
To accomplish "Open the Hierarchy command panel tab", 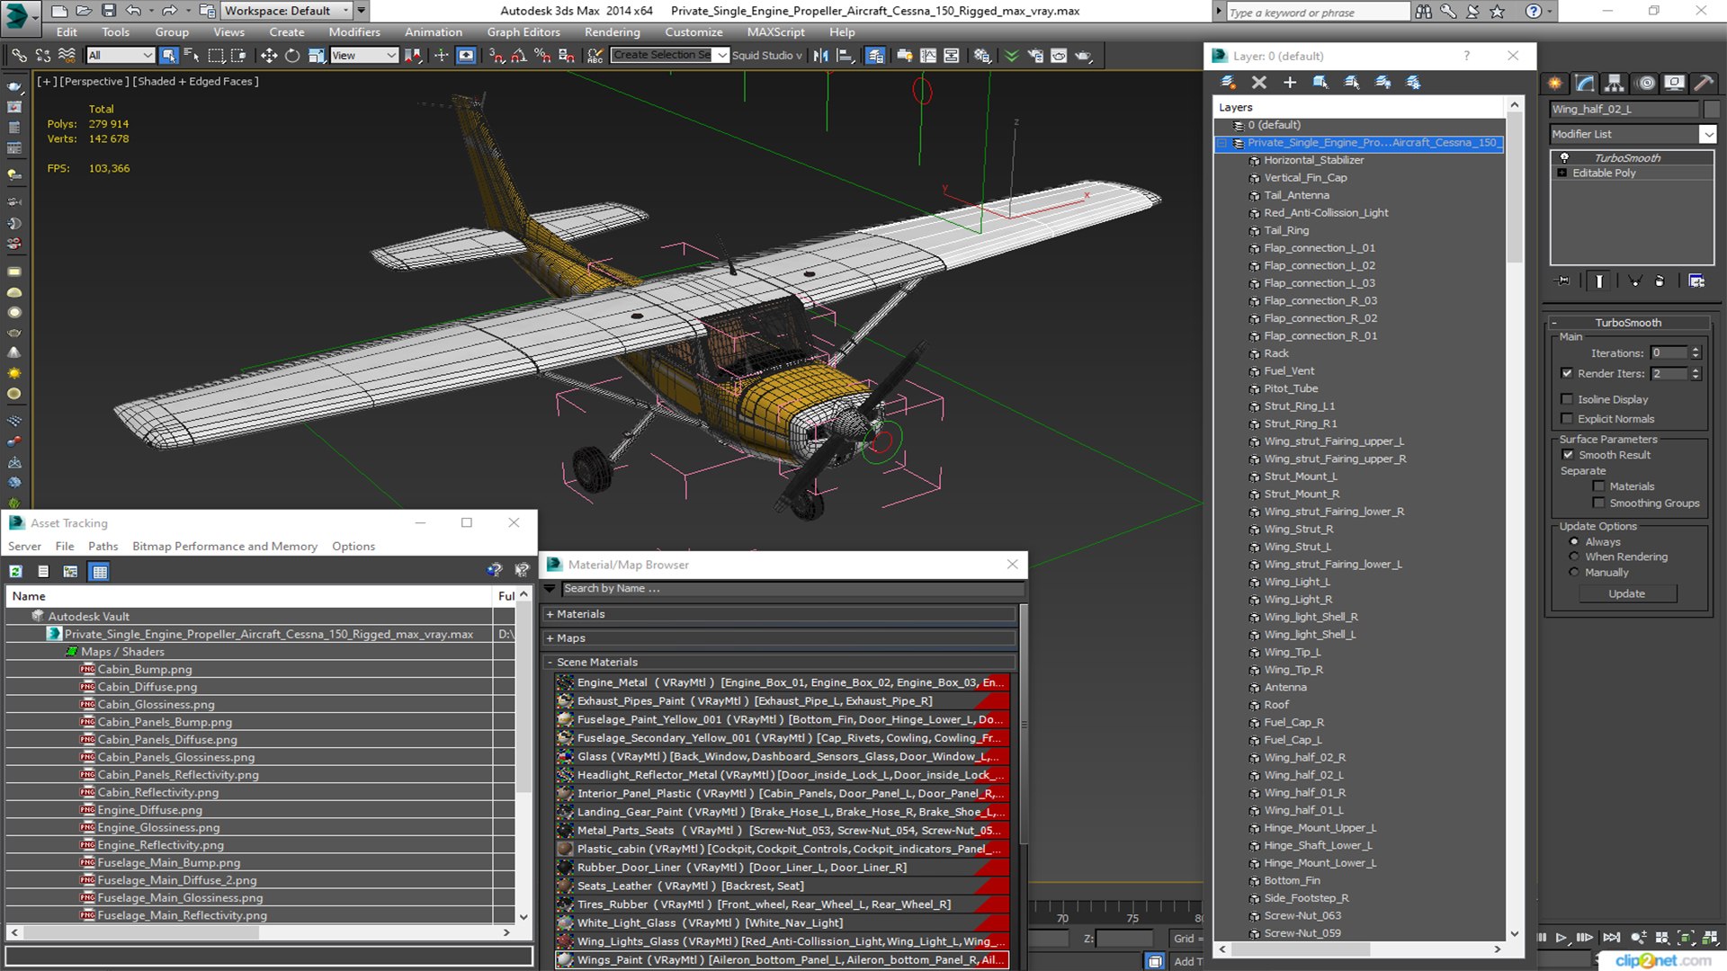I will [x=1615, y=83].
